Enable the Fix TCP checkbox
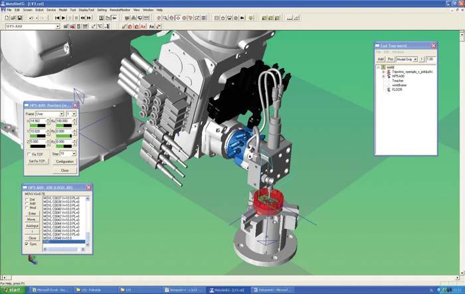 click(x=29, y=155)
